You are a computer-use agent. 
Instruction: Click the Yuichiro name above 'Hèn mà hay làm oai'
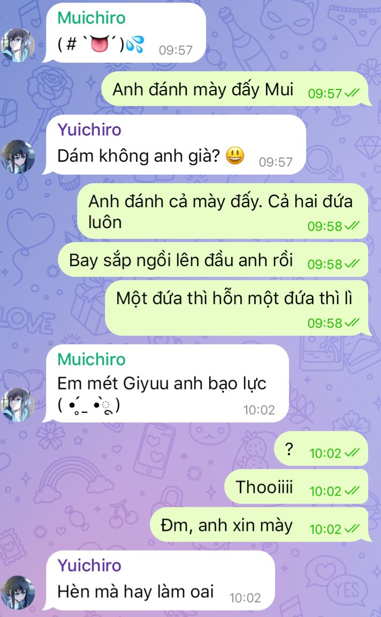click(89, 566)
